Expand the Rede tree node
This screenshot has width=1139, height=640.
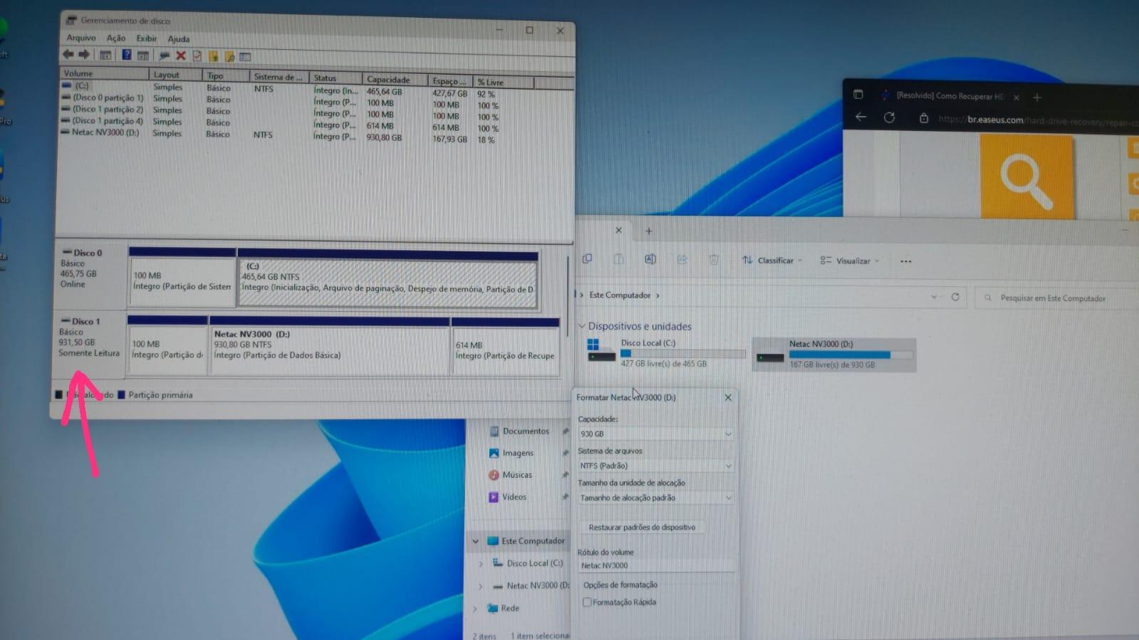(475, 609)
